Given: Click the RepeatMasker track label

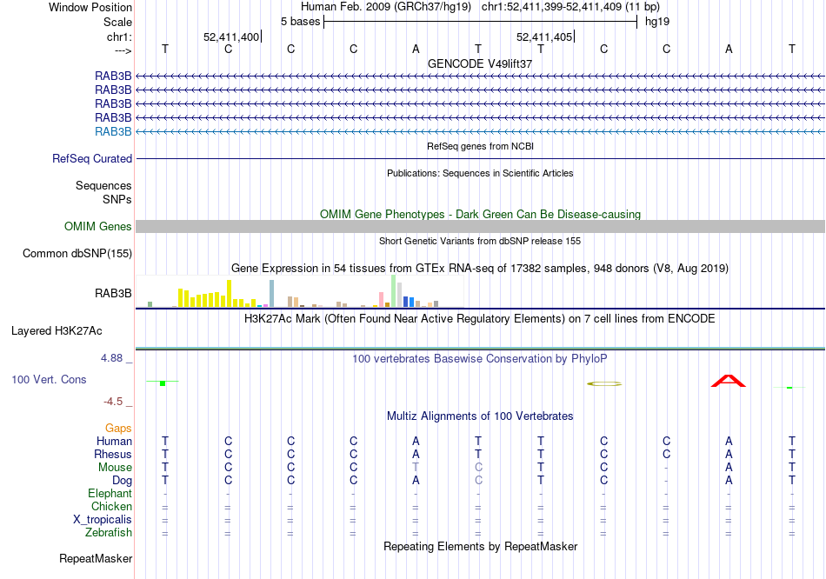Looking at the screenshot, I should (x=96, y=558).
